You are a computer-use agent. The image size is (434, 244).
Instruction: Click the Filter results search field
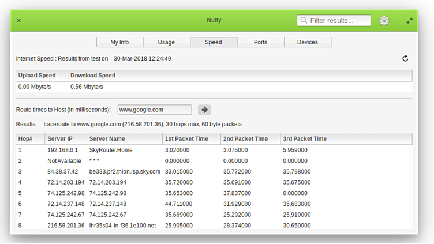(x=338, y=21)
